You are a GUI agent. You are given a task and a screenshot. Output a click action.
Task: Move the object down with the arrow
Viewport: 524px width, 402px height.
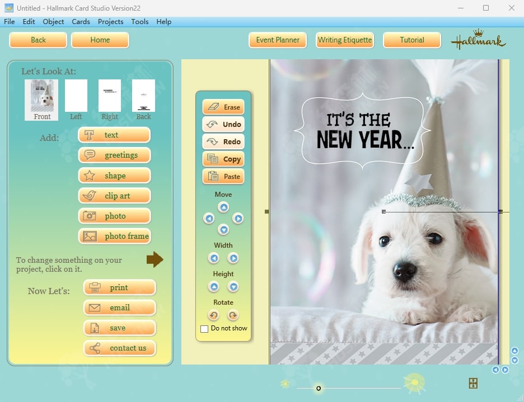click(x=223, y=230)
